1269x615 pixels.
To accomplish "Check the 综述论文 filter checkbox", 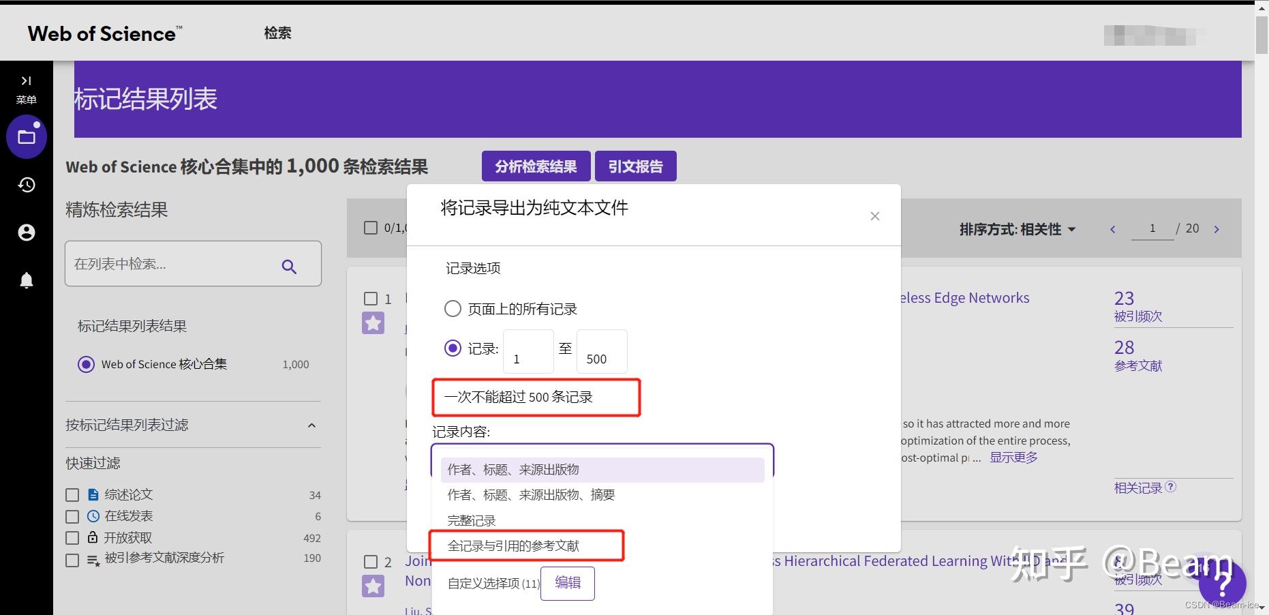I will [73, 494].
